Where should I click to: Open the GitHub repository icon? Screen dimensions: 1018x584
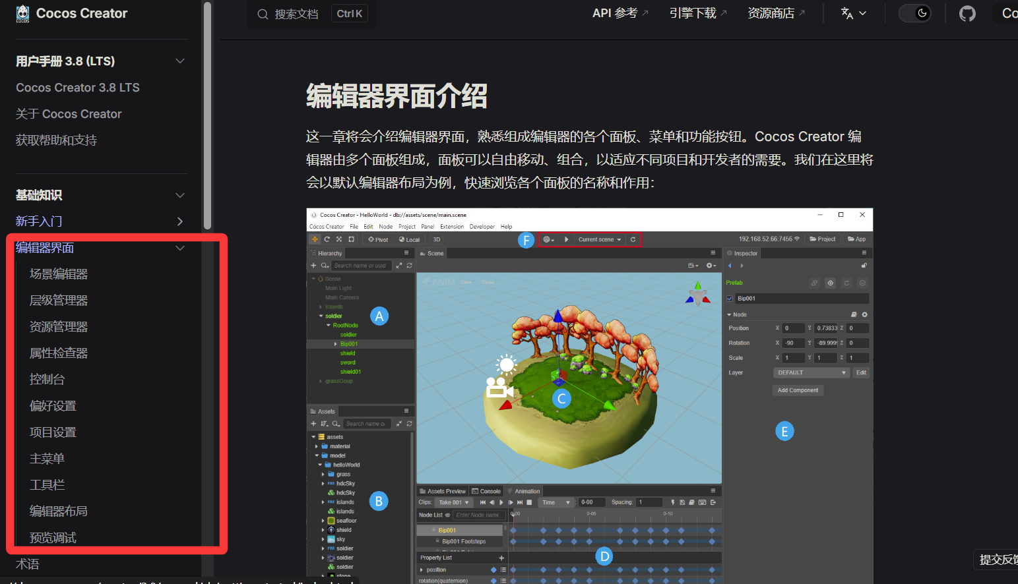(x=967, y=13)
